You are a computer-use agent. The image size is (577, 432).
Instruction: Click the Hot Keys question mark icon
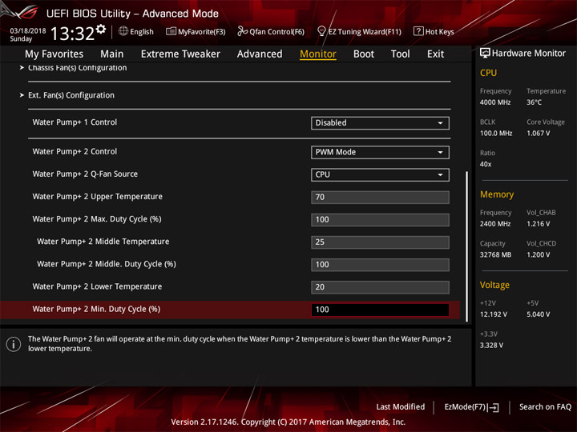click(x=418, y=31)
